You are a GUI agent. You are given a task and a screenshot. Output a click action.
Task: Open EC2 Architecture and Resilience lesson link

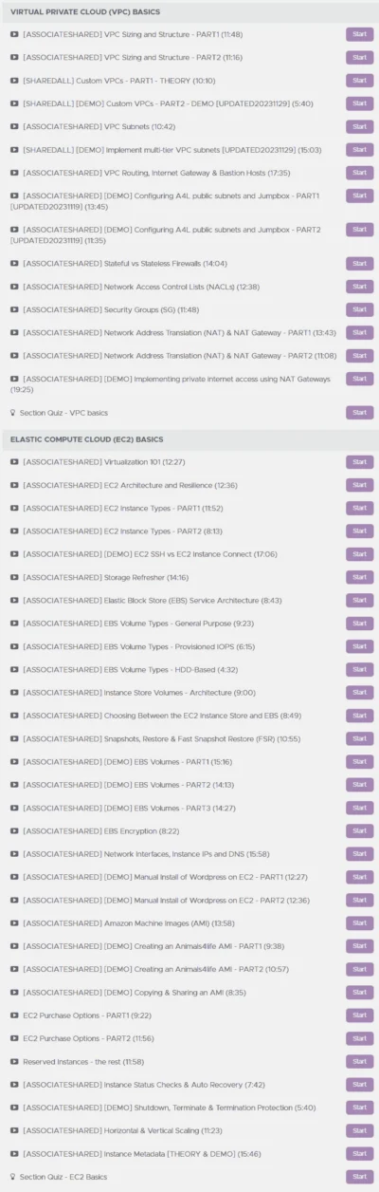[x=130, y=486]
